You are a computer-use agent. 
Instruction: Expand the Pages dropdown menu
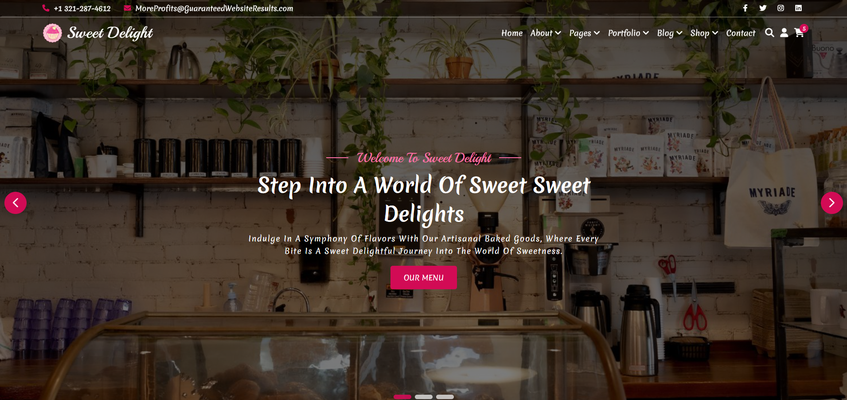click(585, 33)
